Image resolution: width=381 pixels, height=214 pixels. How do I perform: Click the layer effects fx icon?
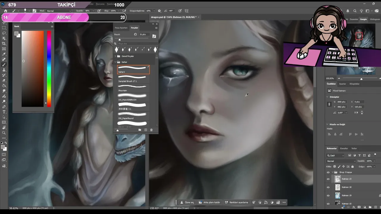click(x=354, y=207)
